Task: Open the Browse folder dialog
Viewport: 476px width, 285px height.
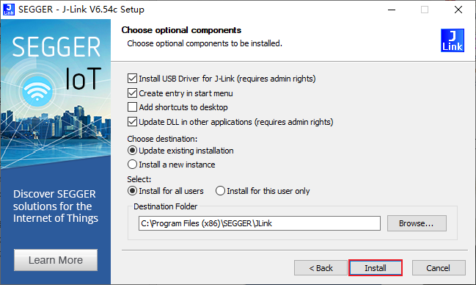Action: [x=417, y=223]
